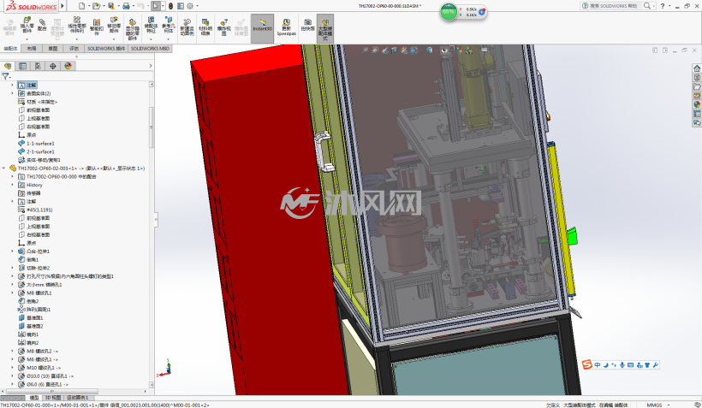Image resolution: width=702 pixels, height=408 pixels.
Task: Open dropdown under 移动零部件
Action: tap(114, 39)
